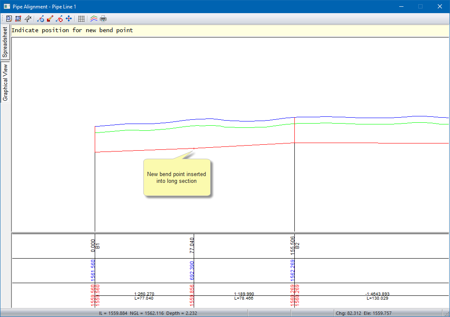Screen dimensions: 450x317
Task: Click the B1 bend label at chainage 0.000
Action: click(98, 246)
